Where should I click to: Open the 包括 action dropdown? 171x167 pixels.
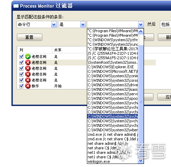(x=165, y=25)
